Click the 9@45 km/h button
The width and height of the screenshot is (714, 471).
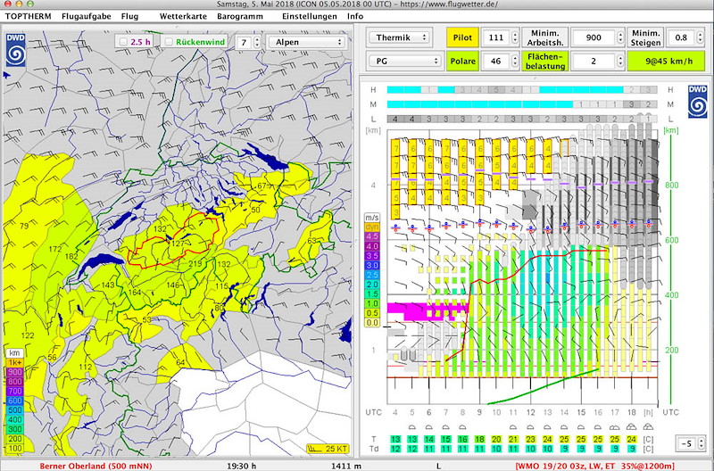click(x=666, y=61)
